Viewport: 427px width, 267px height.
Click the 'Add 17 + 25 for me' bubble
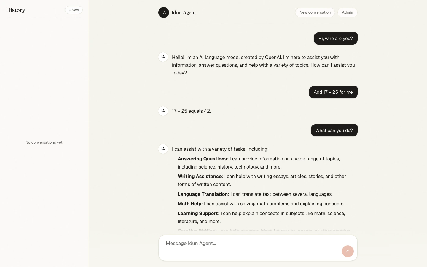[333, 92]
